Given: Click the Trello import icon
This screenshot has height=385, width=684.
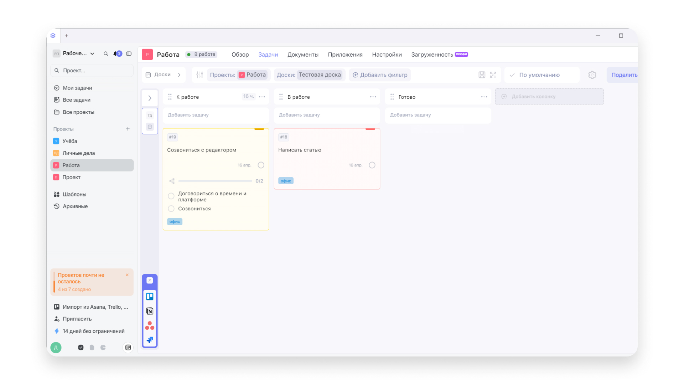Looking at the screenshot, I should coord(150,296).
